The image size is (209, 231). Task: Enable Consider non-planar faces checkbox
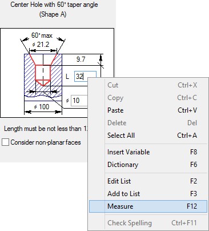coord(5,142)
